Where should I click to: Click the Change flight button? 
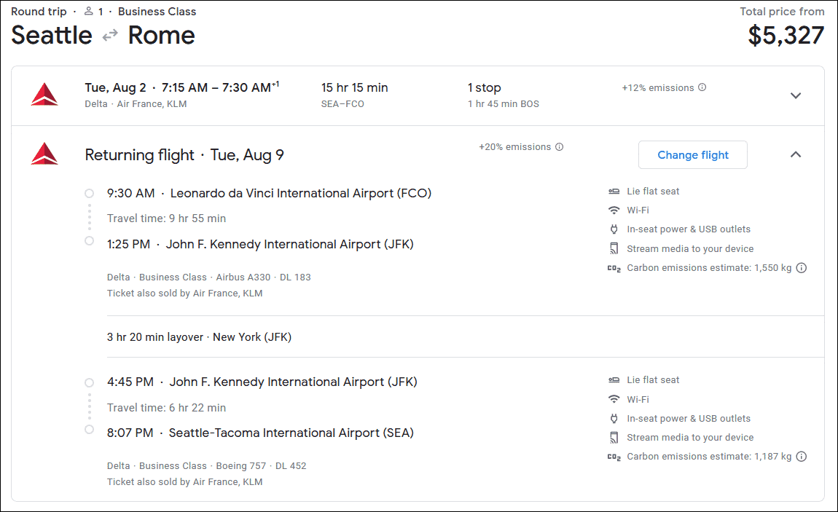coord(693,155)
